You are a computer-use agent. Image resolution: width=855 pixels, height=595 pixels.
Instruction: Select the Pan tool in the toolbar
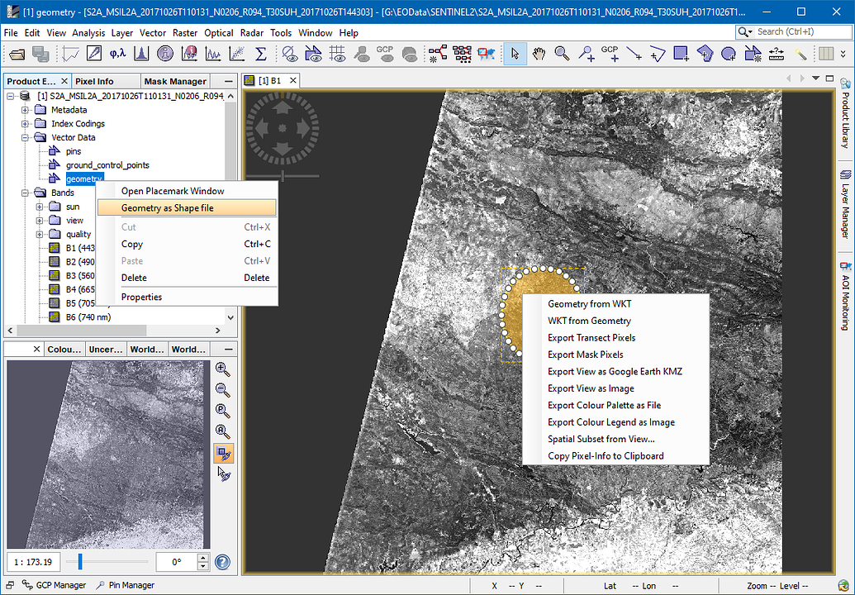[539, 53]
